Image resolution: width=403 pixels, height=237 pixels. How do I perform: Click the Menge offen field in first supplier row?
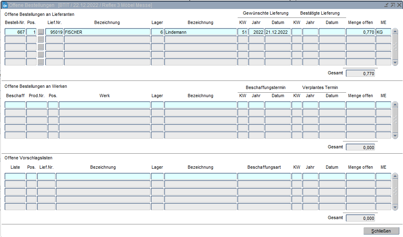(360, 32)
